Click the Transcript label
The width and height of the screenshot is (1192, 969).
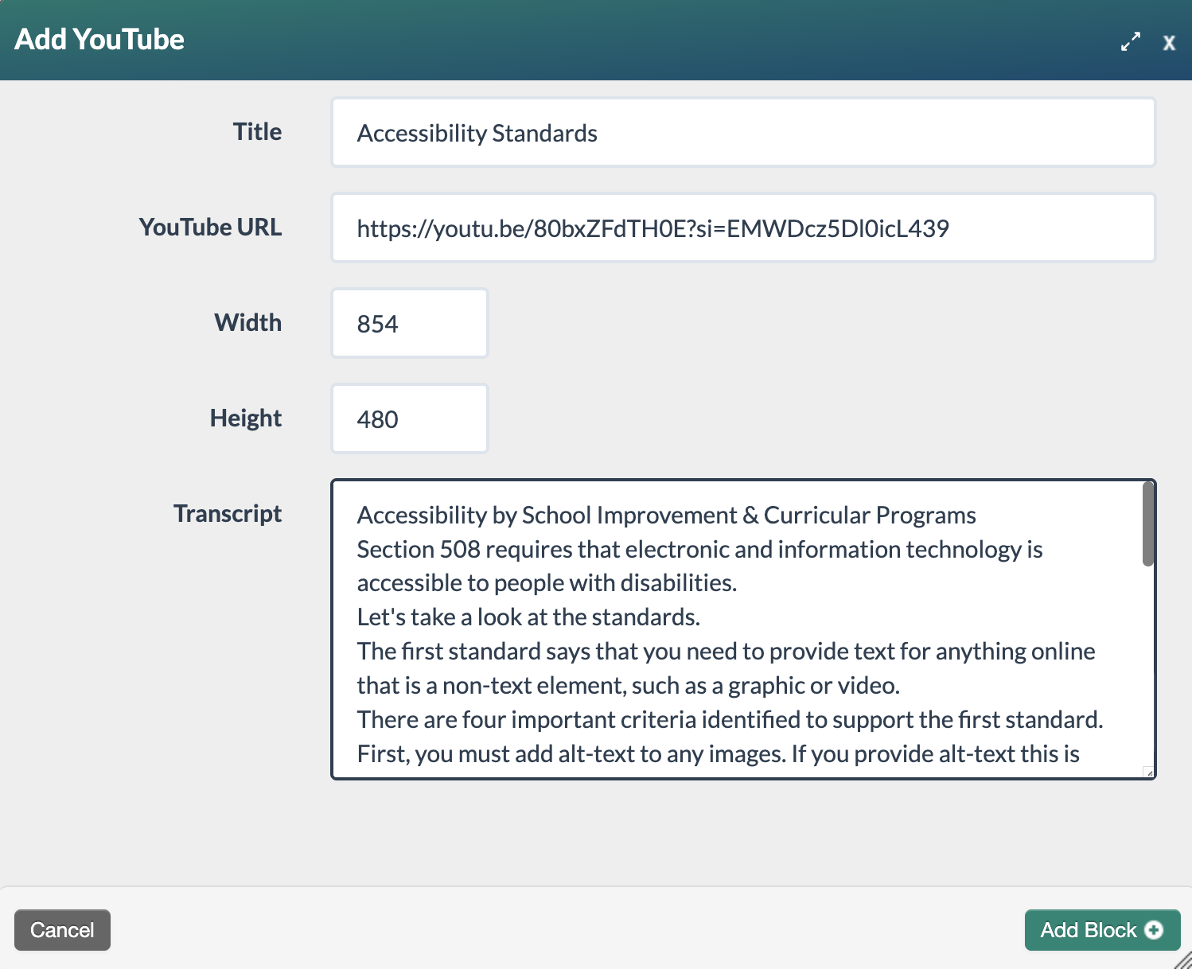228,514
